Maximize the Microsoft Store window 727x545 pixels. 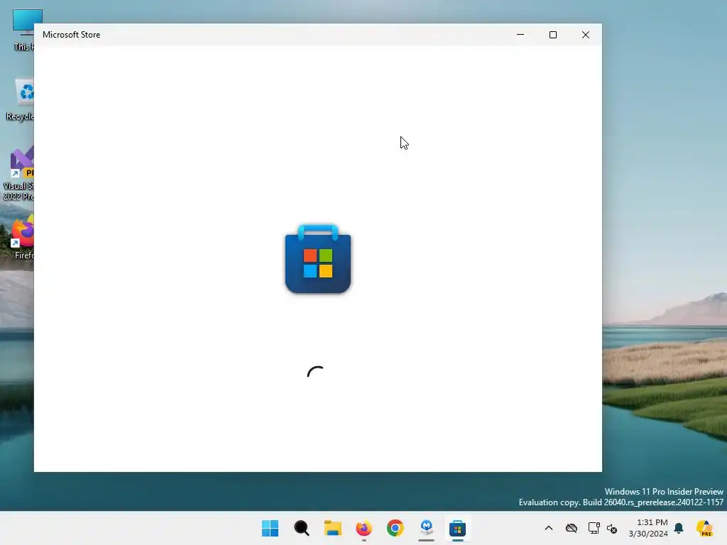552,35
